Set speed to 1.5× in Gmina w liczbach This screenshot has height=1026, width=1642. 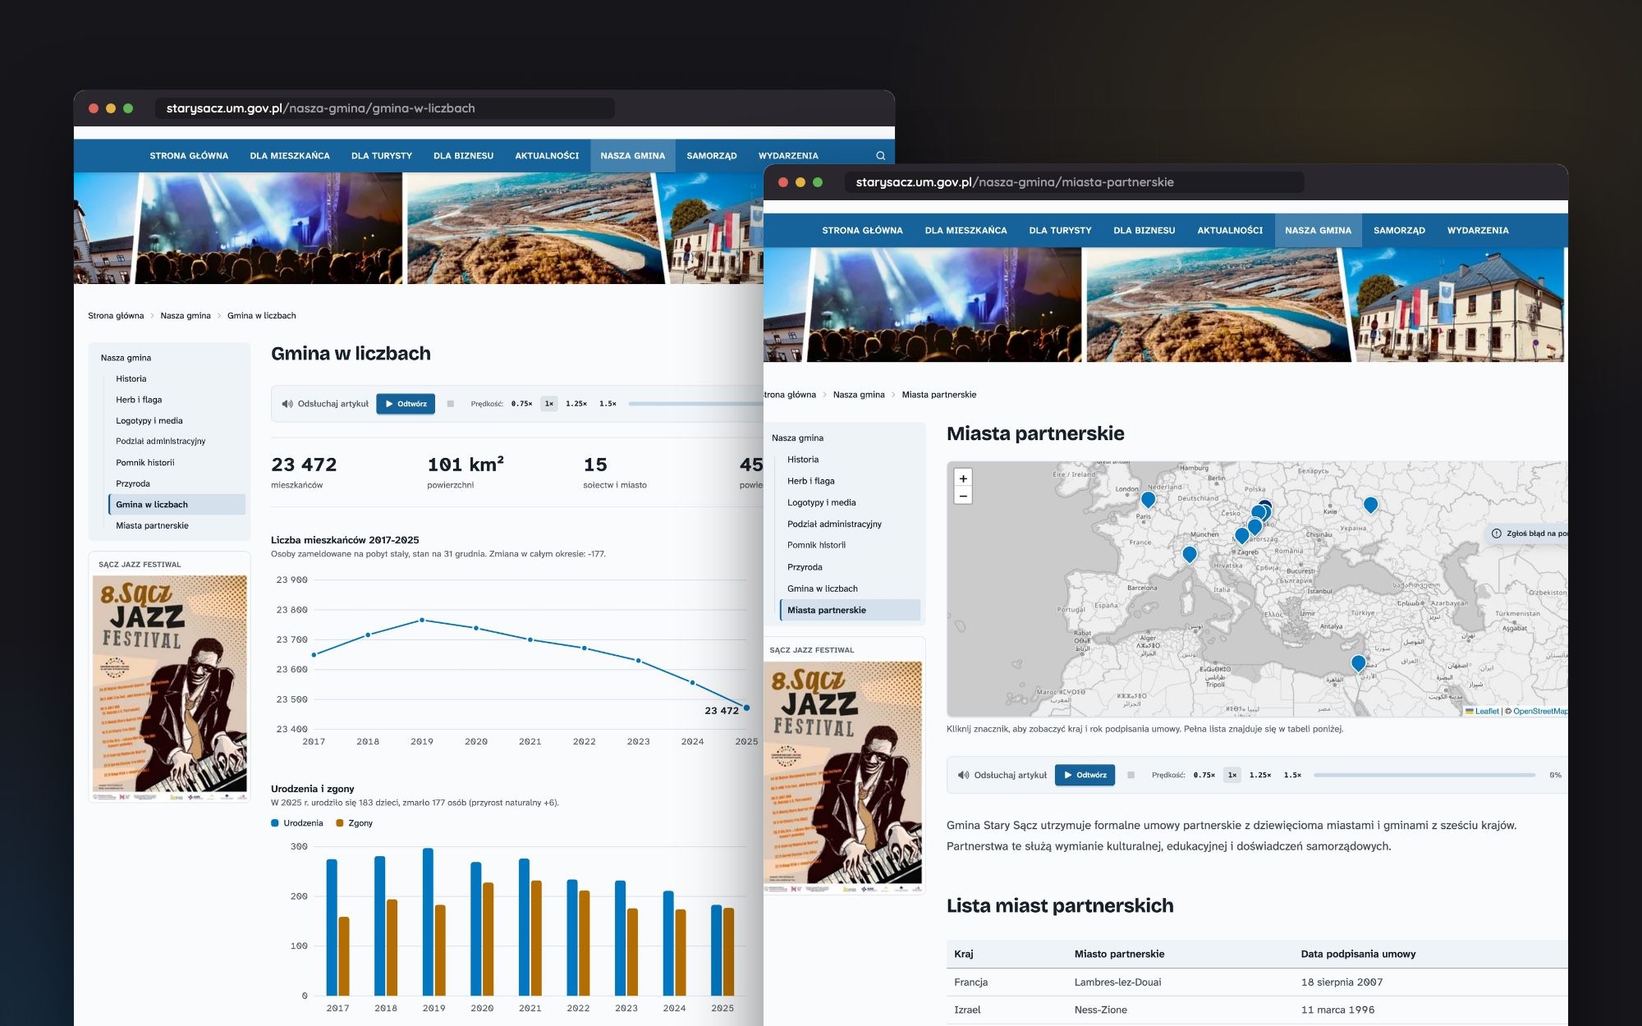click(x=608, y=404)
